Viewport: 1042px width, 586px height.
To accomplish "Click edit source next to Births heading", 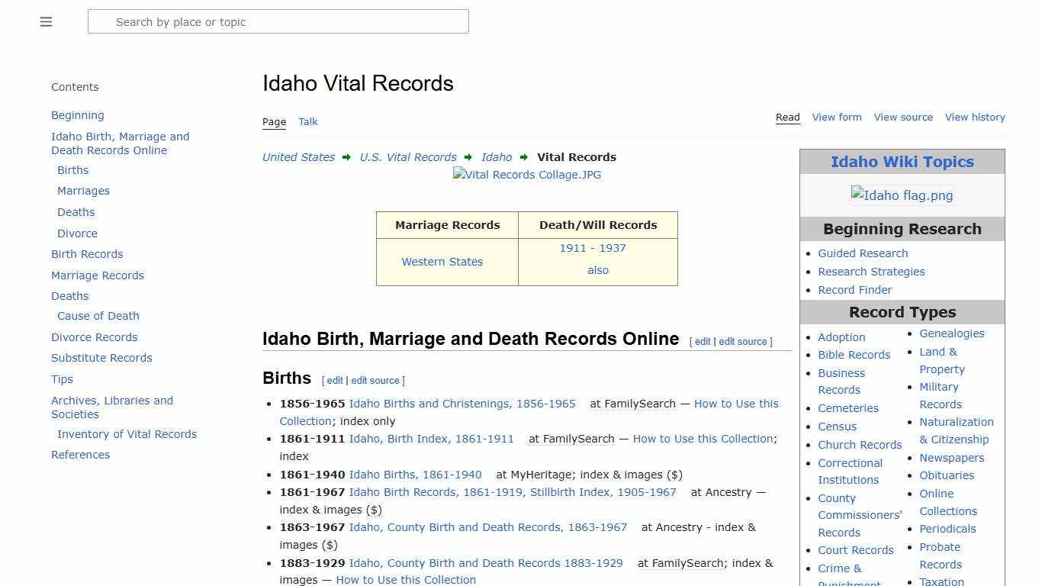I will (375, 380).
